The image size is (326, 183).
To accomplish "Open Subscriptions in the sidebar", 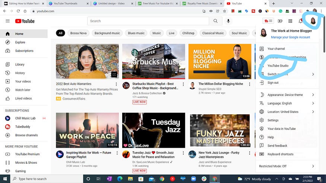I will click(x=24, y=51).
